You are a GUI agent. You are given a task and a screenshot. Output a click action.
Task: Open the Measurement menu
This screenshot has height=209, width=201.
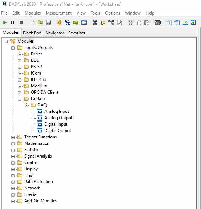tap(59, 13)
